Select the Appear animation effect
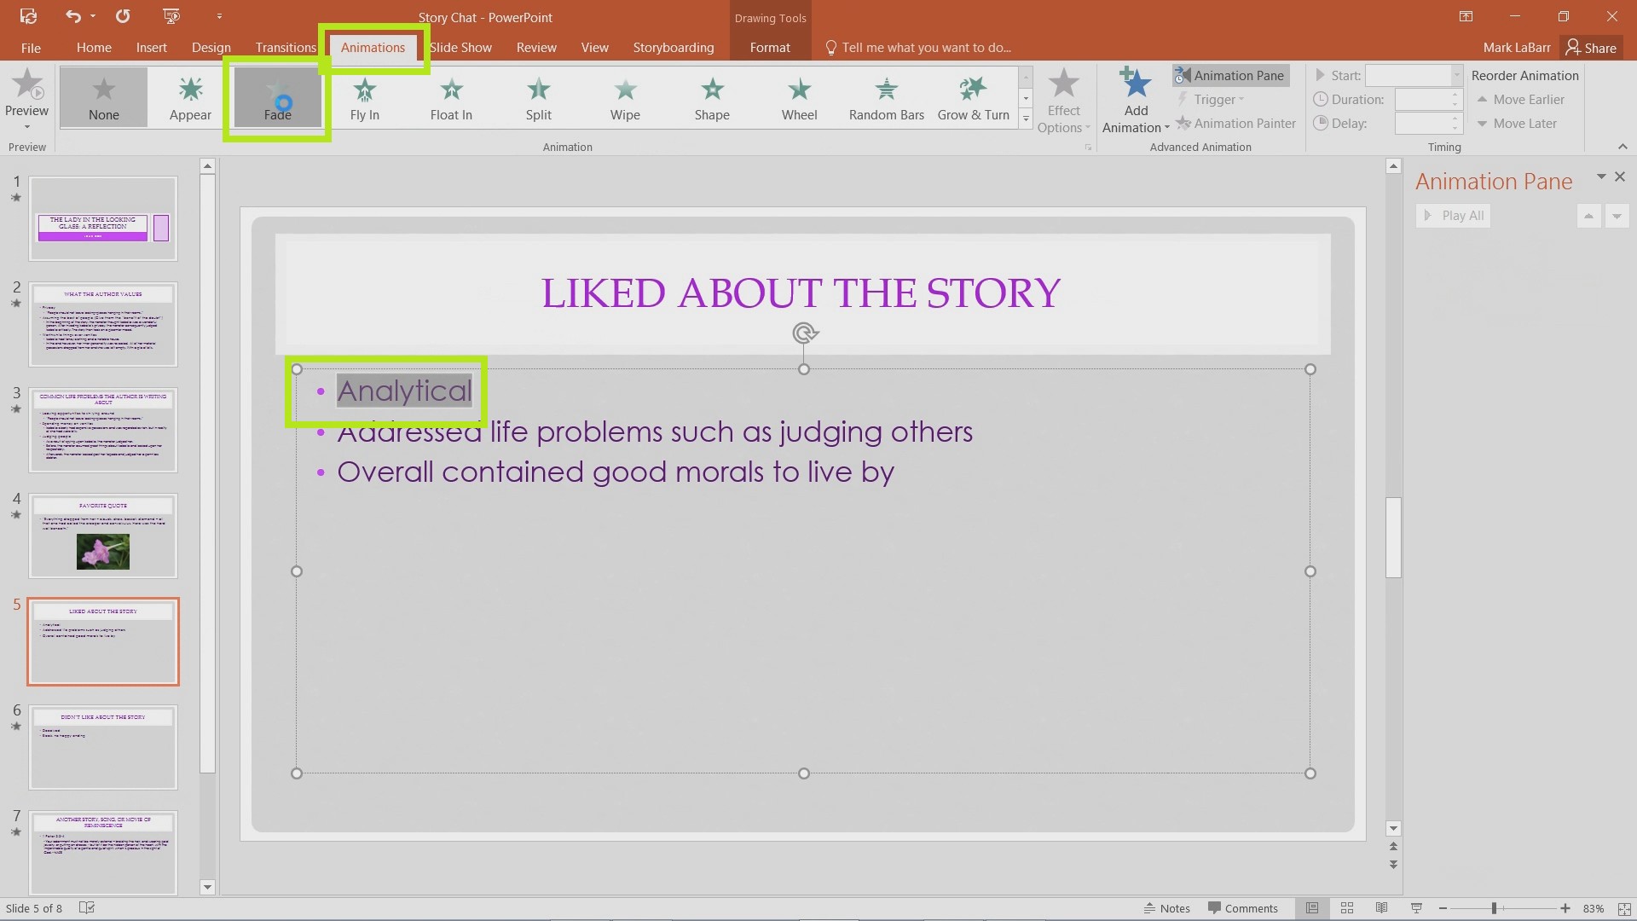Image resolution: width=1637 pixels, height=921 pixels. tap(190, 98)
